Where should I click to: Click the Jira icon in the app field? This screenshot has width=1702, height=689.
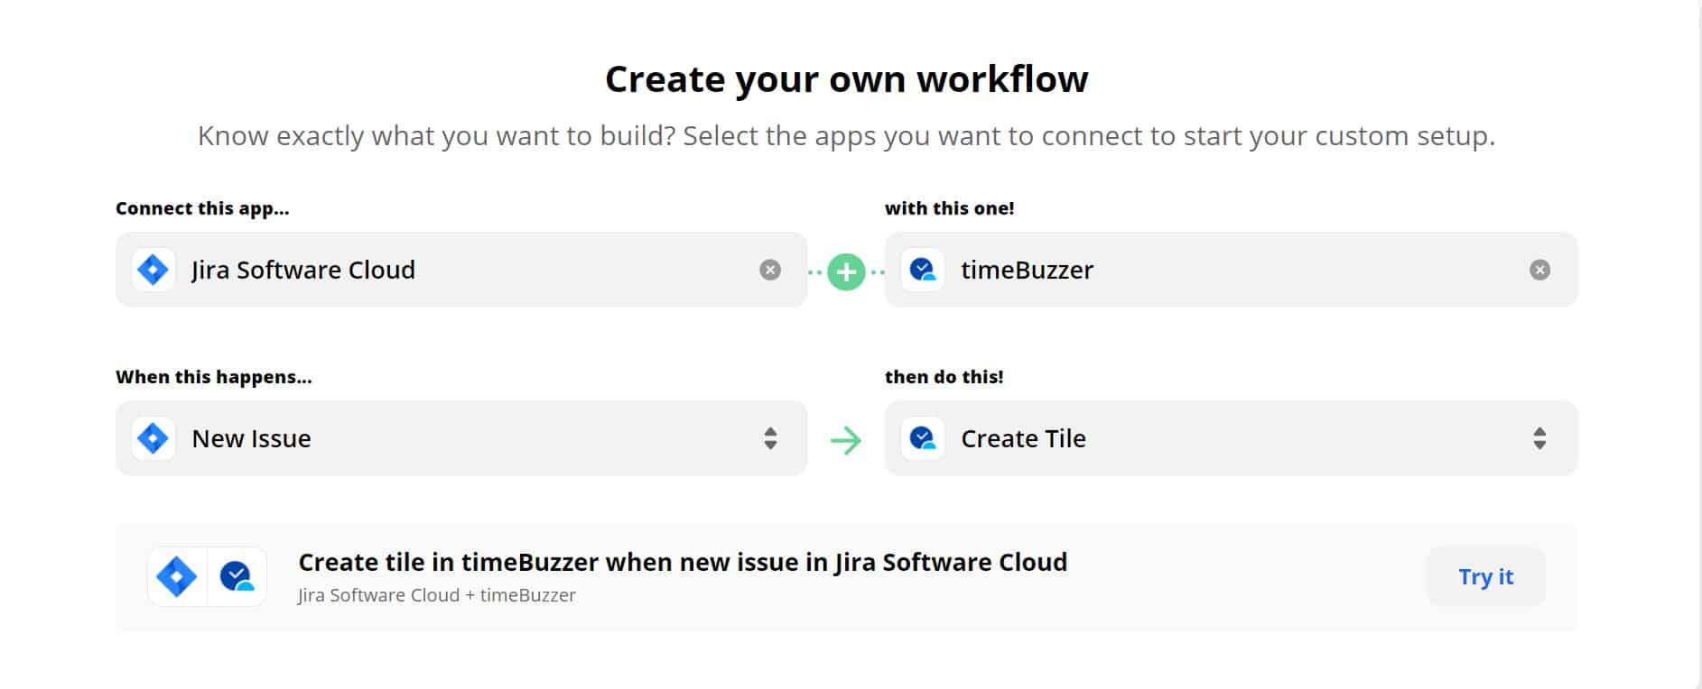pos(153,270)
